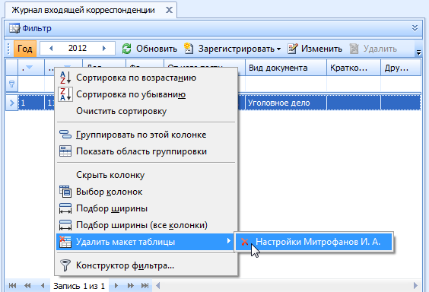This screenshot has height=292, width=429.
Task: Choose Подбор ширины (все колонки)
Action: 146,225
